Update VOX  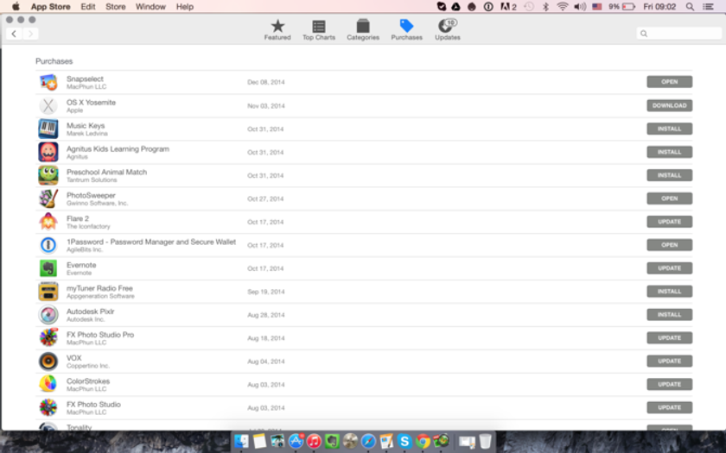coord(669,361)
